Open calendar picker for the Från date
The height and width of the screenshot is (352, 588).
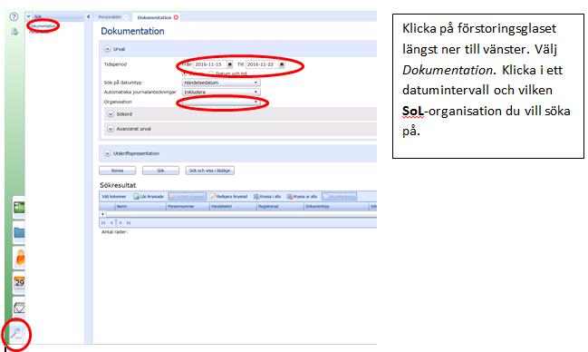click(229, 64)
